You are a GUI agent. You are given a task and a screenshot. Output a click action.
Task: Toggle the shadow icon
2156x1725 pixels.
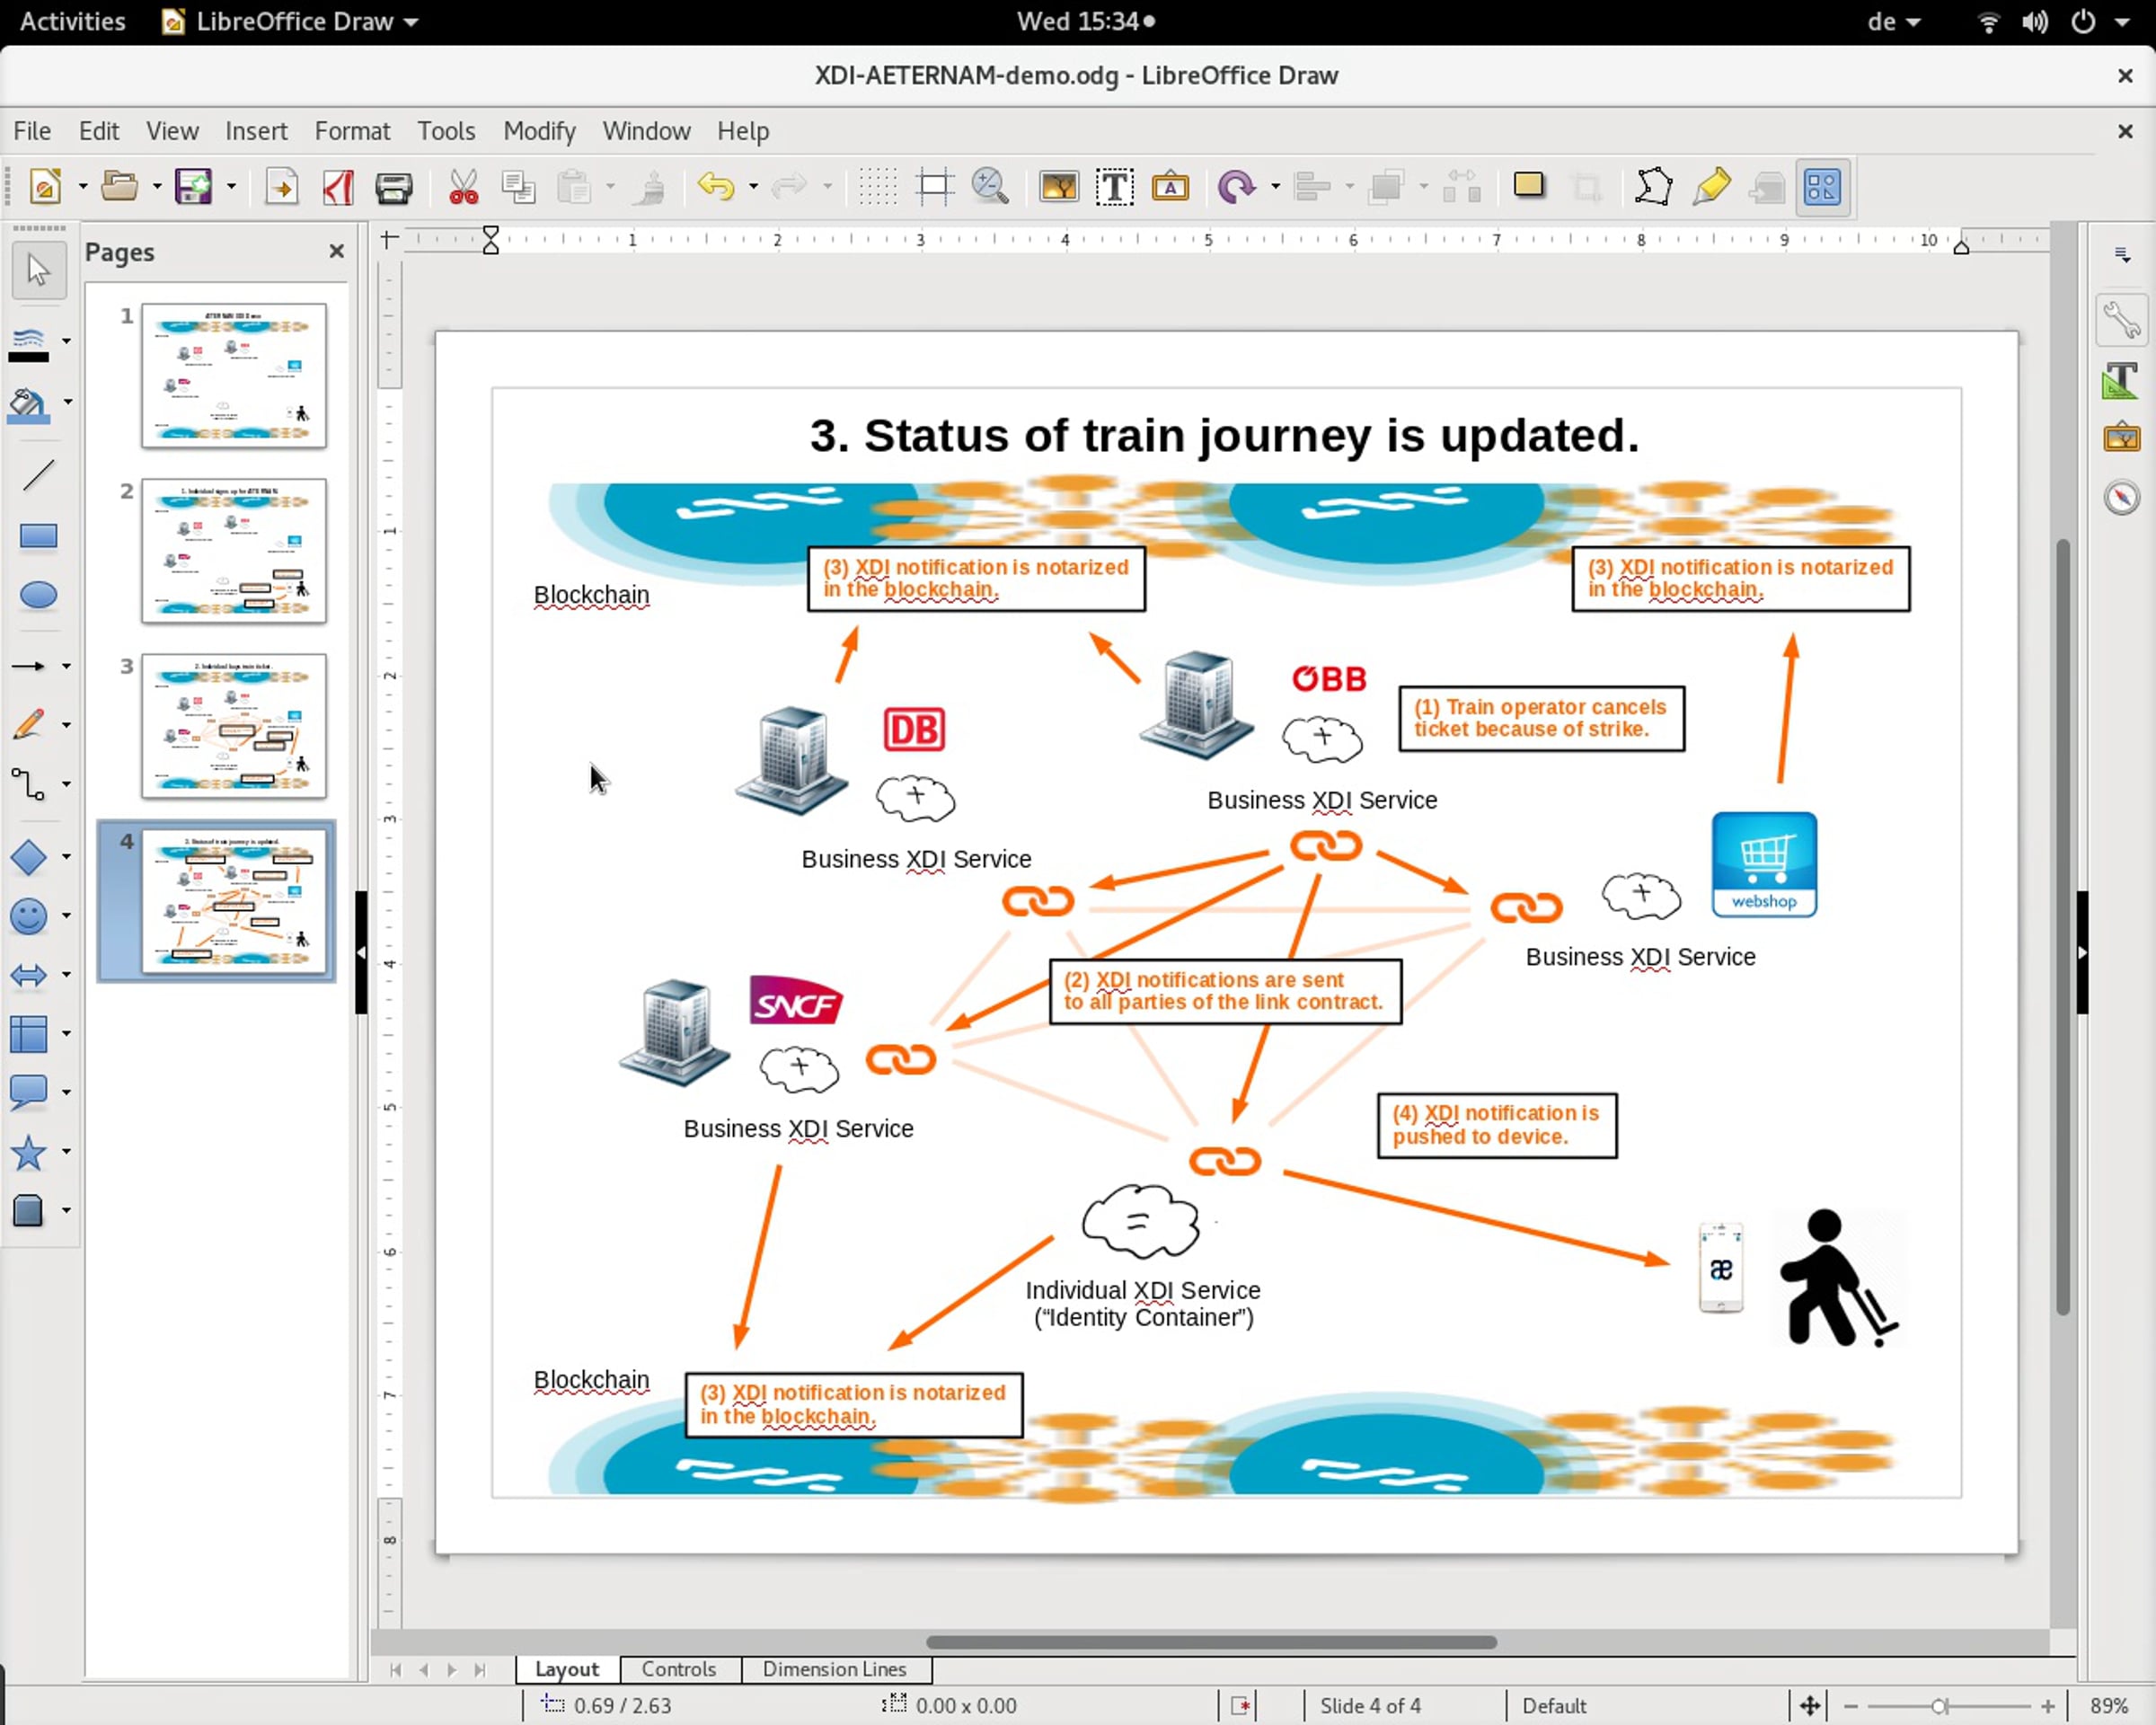point(1529,187)
